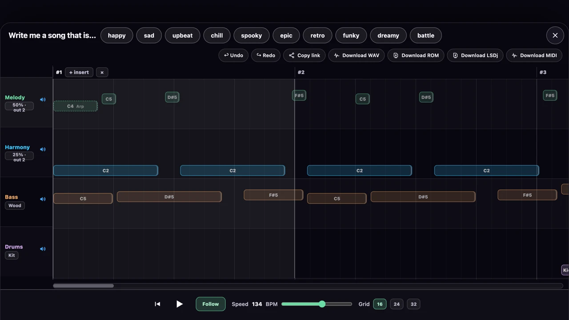Click the 134 BPM speed value
569x320 pixels.
click(x=257, y=304)
